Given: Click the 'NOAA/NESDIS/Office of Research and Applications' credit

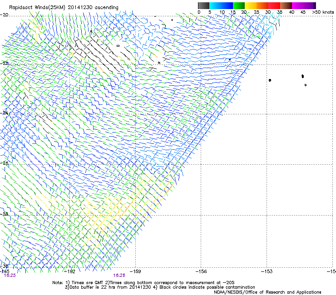Looking at the screenshot, I should click(267, 292).
